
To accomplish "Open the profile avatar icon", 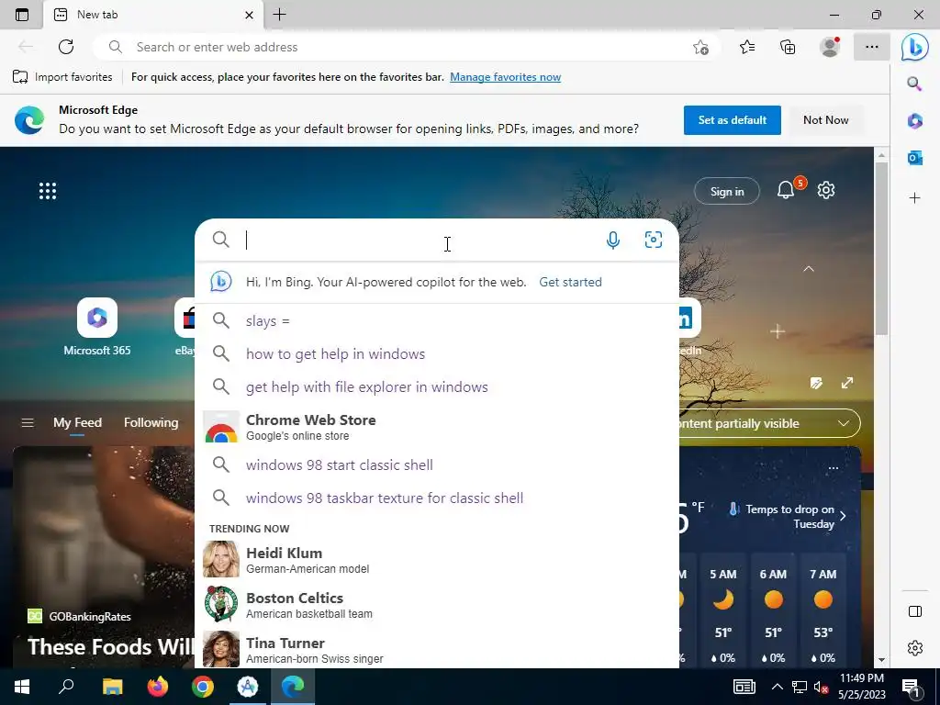I will (x=830, y=47).
